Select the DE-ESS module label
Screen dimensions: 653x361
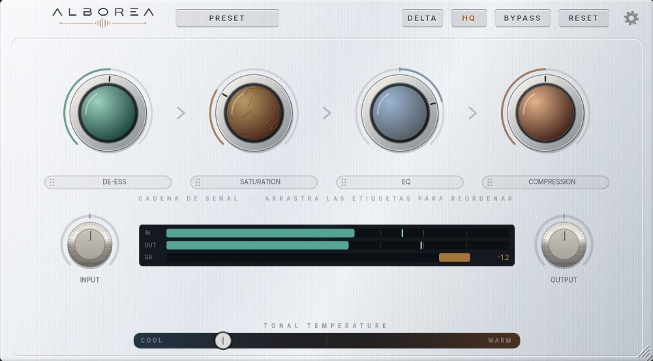pos(108,182)
